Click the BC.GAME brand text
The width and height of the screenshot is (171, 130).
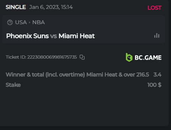[x=148, y=58]
